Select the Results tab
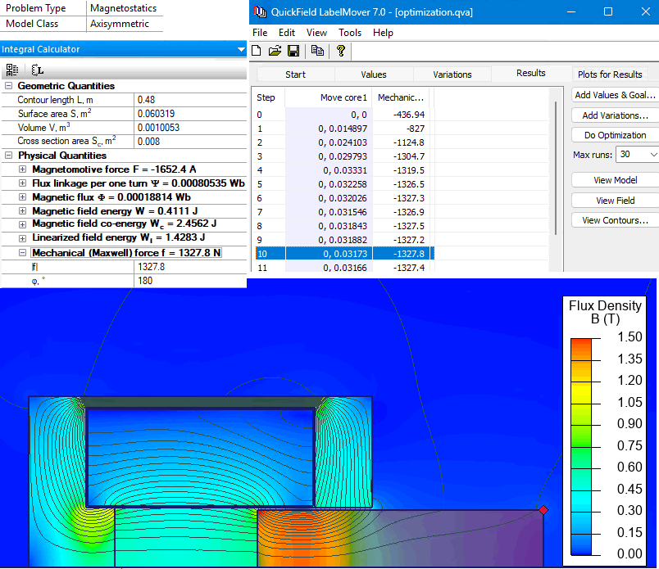The image size is (659, 569). (x=531, y=73)
